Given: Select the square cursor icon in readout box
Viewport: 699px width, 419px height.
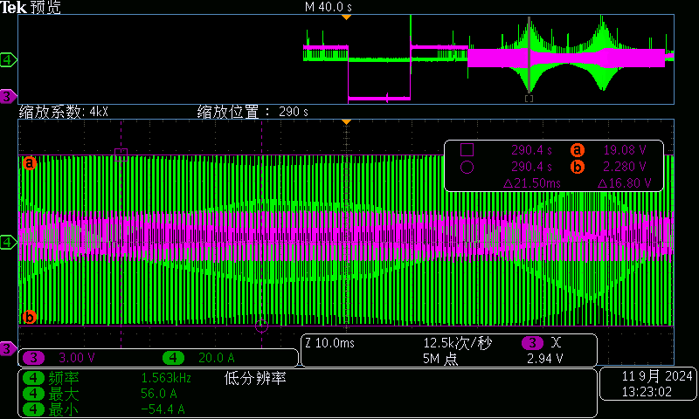Looking at the screenshot, I should click(467, 149).
